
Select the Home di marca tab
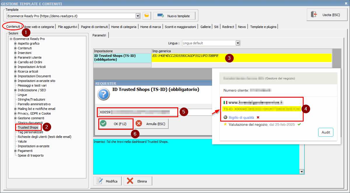pyautogui.click(x=150, y=27)
